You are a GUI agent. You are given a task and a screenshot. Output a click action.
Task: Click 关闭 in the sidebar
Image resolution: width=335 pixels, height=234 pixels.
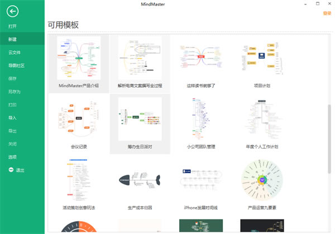click(12, 144)
